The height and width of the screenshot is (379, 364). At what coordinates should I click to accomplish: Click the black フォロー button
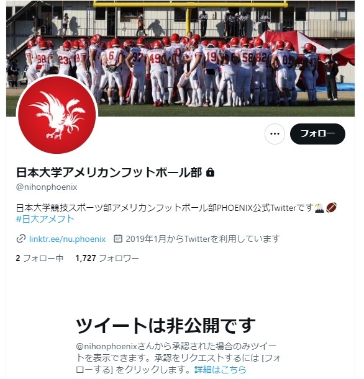[x=317, y=133]
